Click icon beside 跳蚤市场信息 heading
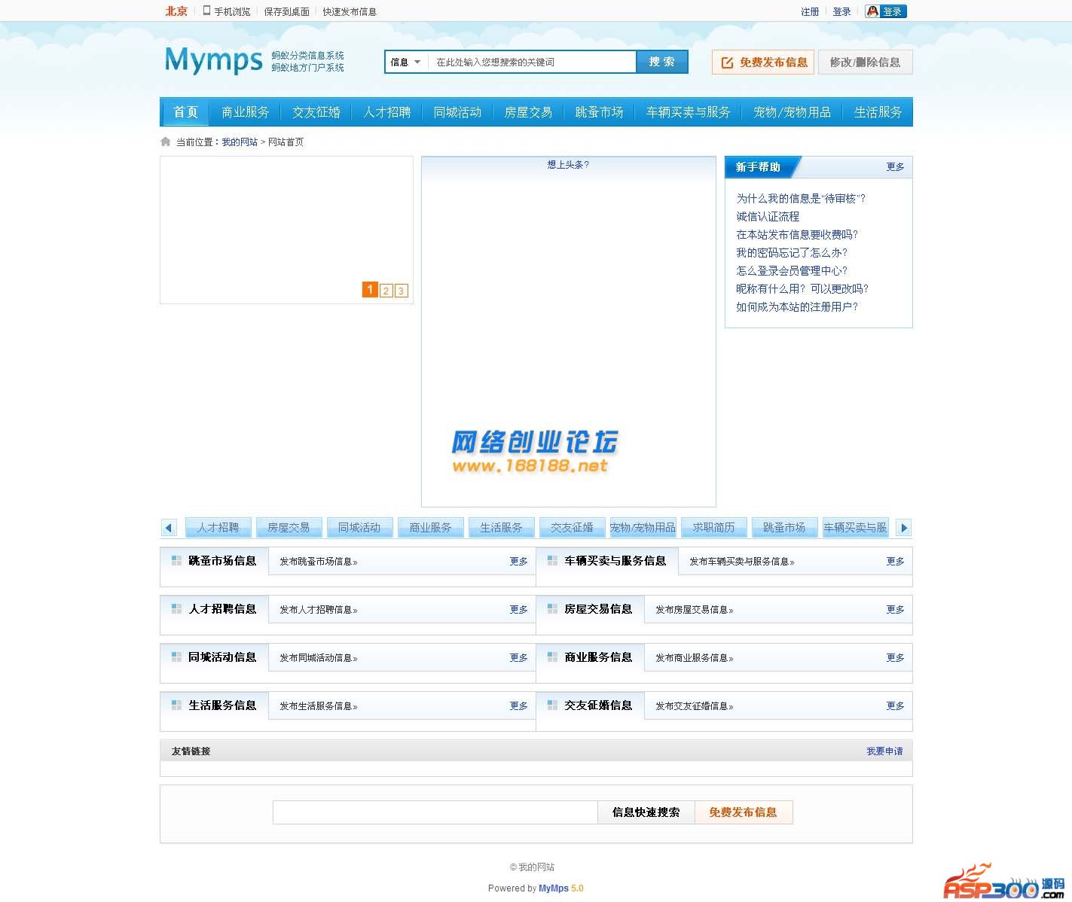Image resolution: width=1072 pixels, height=902 pixels. pos(176,560)
